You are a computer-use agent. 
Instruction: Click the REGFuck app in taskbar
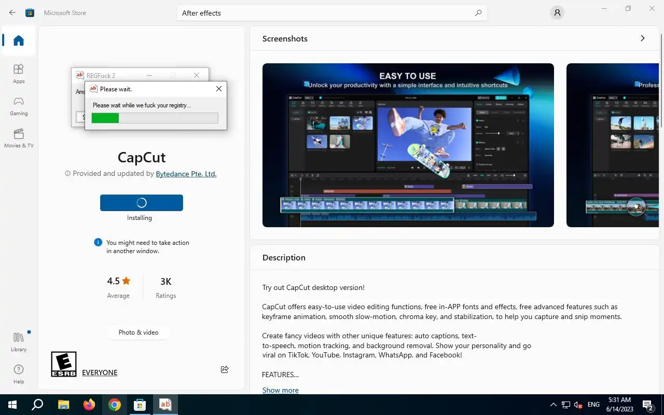165,405
